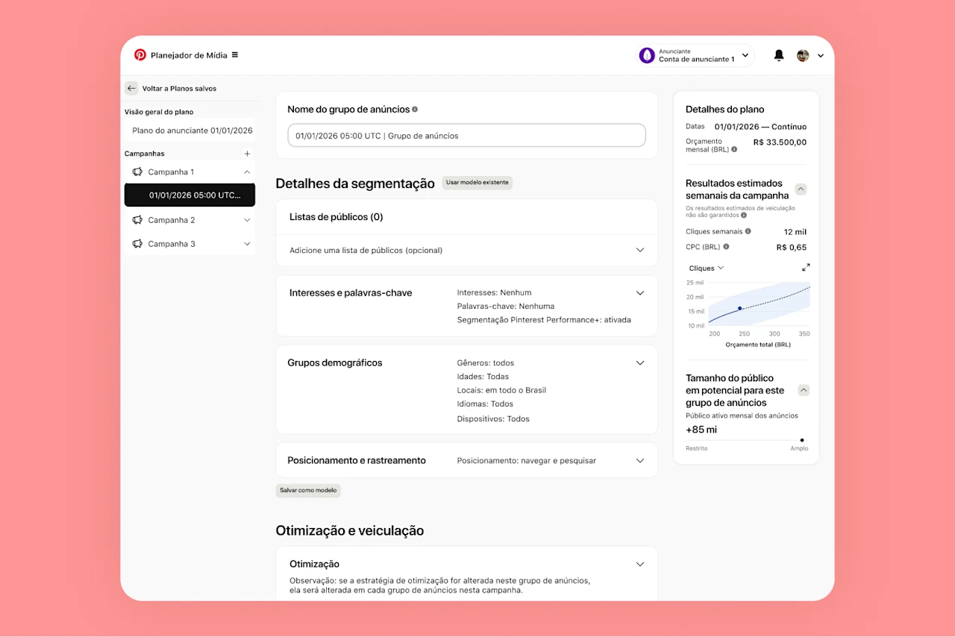Click the back arrow near Voltar a Planos salvos
The width and height of the screenshot is (955, 637).
tap(131, 88)
